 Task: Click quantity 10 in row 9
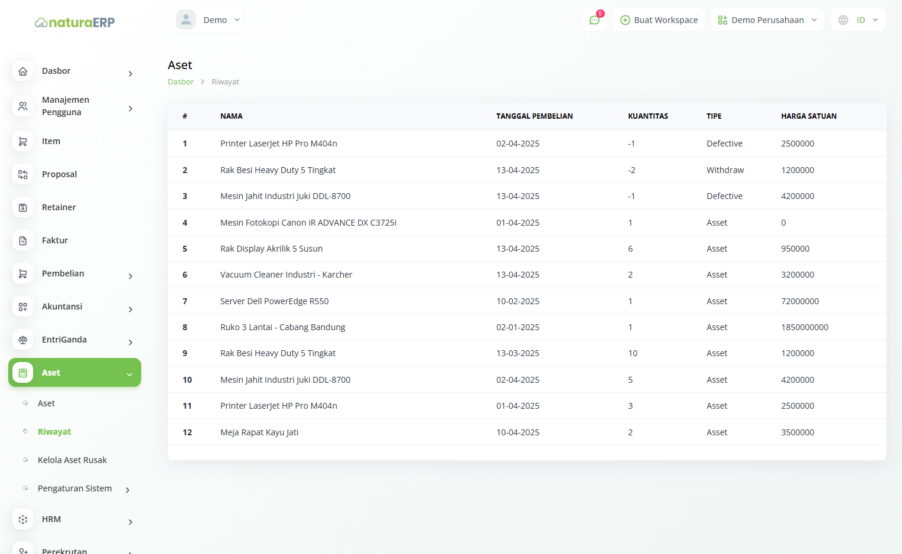click(x=633, y=353)
